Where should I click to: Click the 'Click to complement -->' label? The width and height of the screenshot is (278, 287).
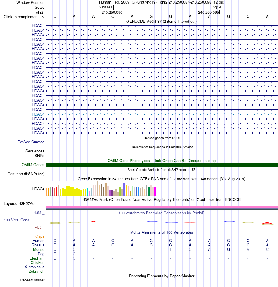tap(24, 17)
